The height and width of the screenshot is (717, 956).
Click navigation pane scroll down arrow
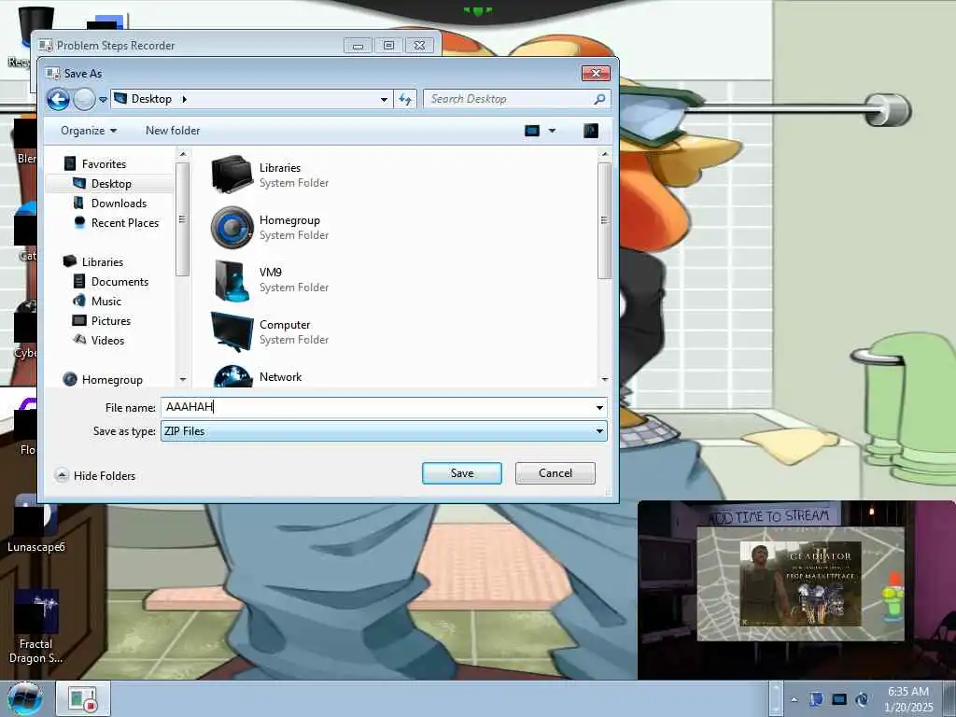click(x=183, y=379)
